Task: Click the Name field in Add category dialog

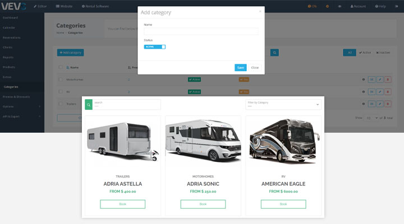Action: coord(201,31)
